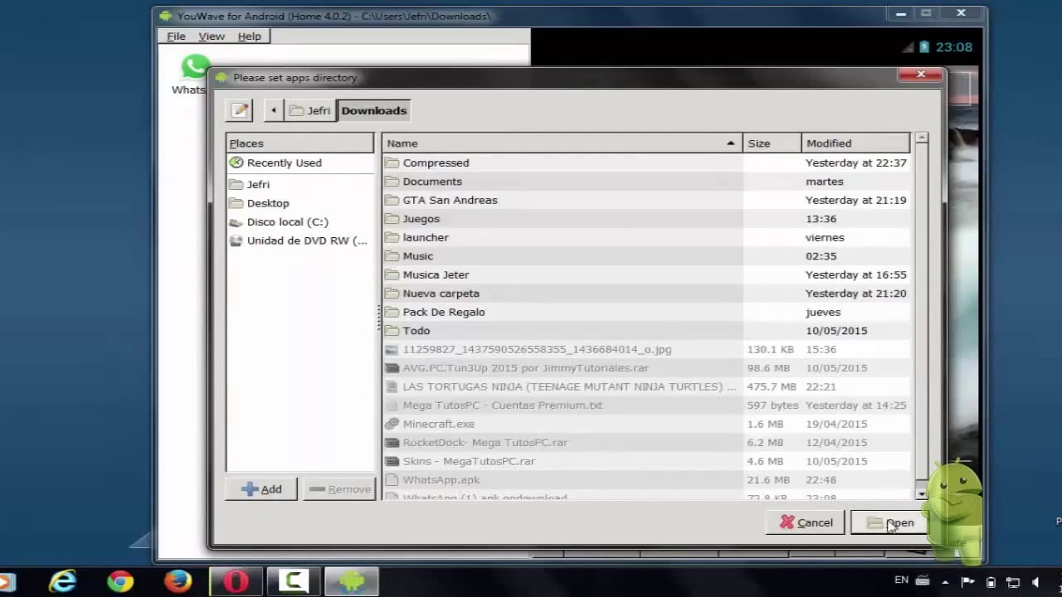Select the LAS TORTUGAS NINJA file row
This screenshot has height=597, width=1062.
[646, 386]
